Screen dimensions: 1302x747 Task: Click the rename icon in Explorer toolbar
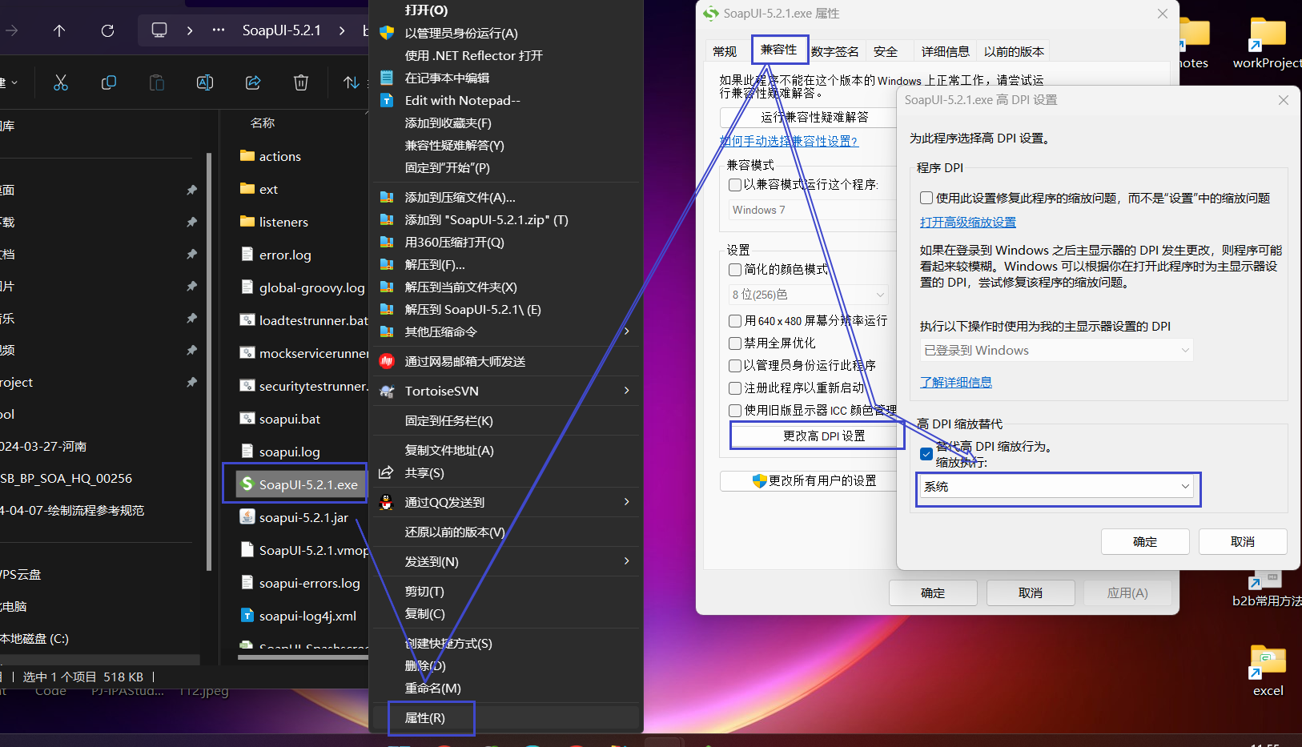coord(205,82)
